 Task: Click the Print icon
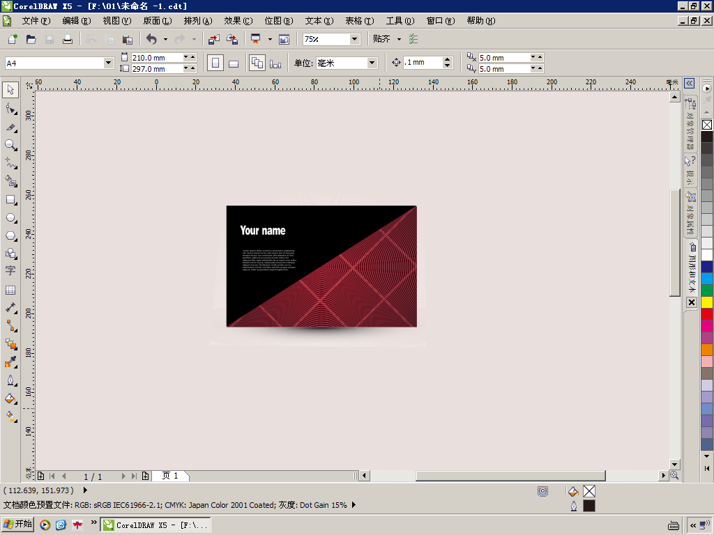click(x=68, y=39)
